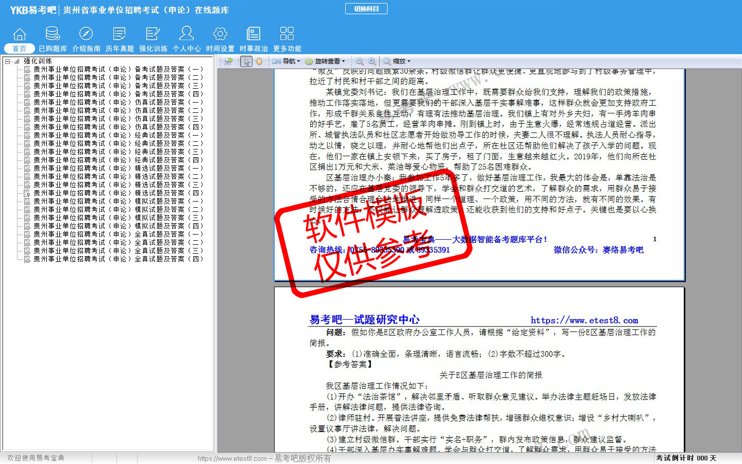Click the 更多功能 grid icon
The width and height of the screenshot is (742, 464).
click(287, 34)
